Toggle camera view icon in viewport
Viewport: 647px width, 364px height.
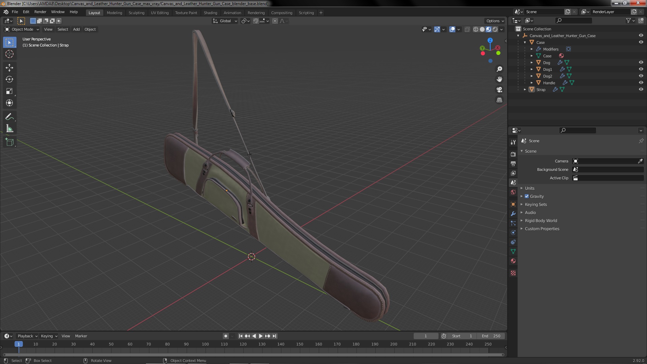pyautogui.click(x=499, y=90)
